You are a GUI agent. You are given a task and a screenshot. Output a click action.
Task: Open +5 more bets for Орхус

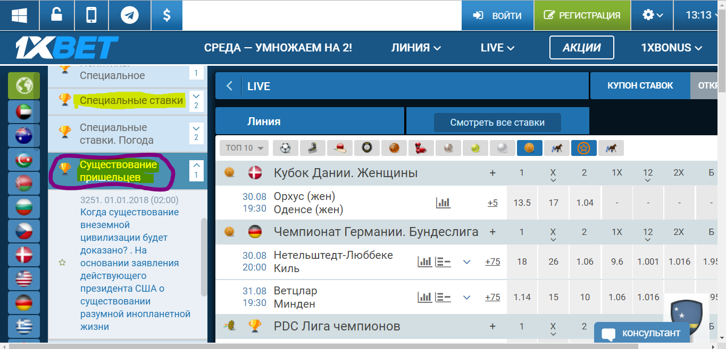pos(493,203)
